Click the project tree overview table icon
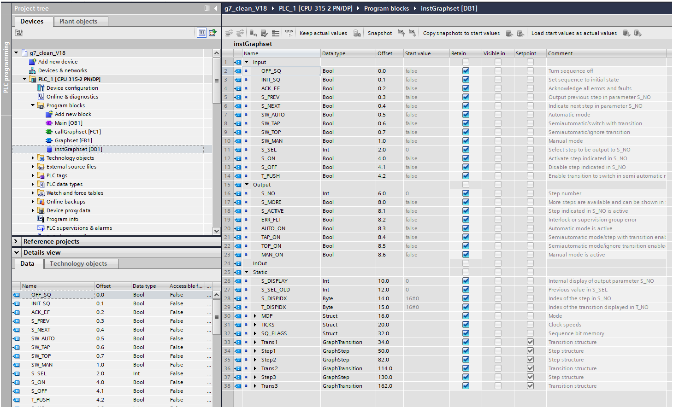673x408 pixels. [x=201, y=33]
